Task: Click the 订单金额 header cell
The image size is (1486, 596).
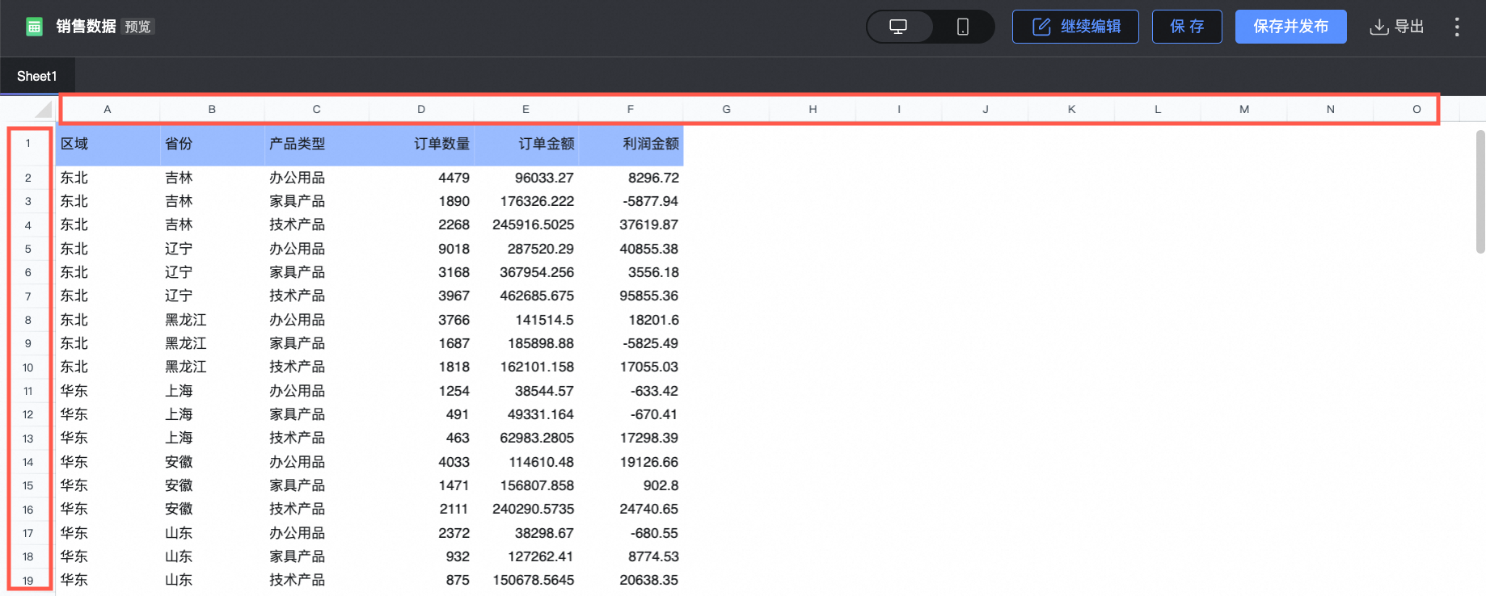Action: click(x=526, y=144)
